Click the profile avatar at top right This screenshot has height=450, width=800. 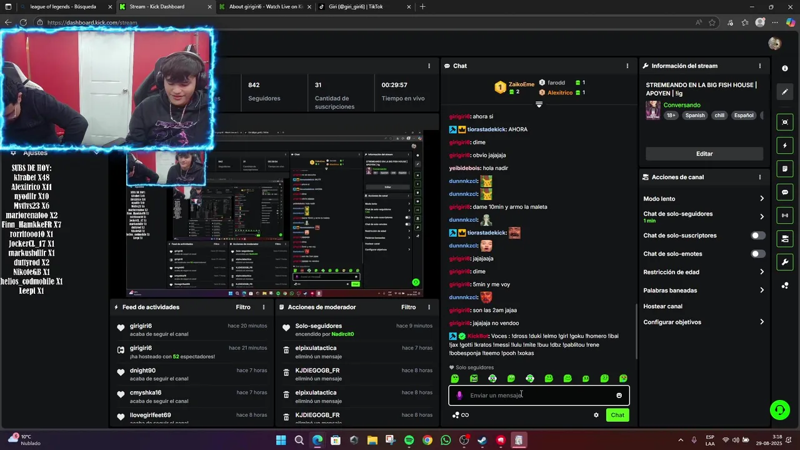point(774,43)
